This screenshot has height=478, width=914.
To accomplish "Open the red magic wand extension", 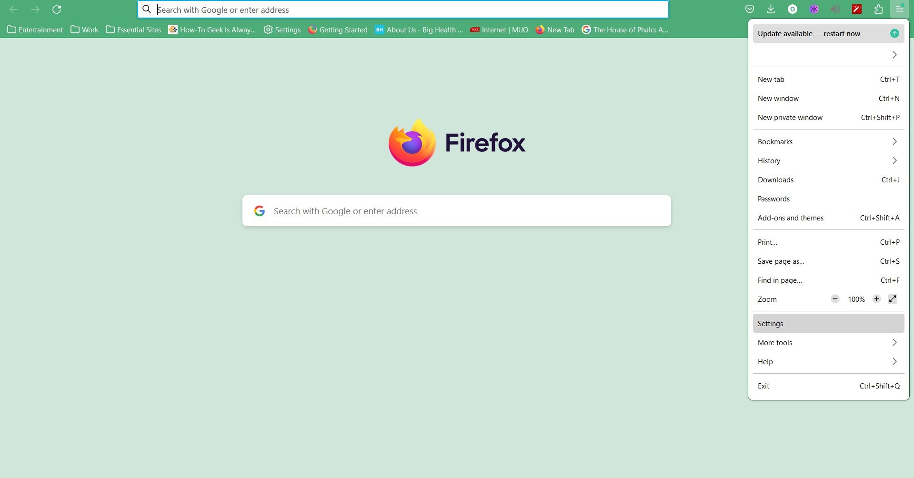I will pos(857,9).
